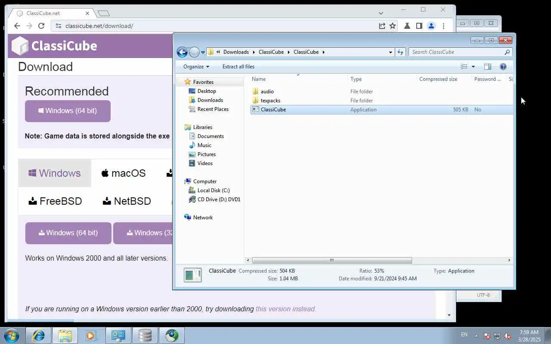Image resolution: width=551 pixels, height=344 pixels.
Task: Click the Explorer Back arrow button
Action: point(182,52)
